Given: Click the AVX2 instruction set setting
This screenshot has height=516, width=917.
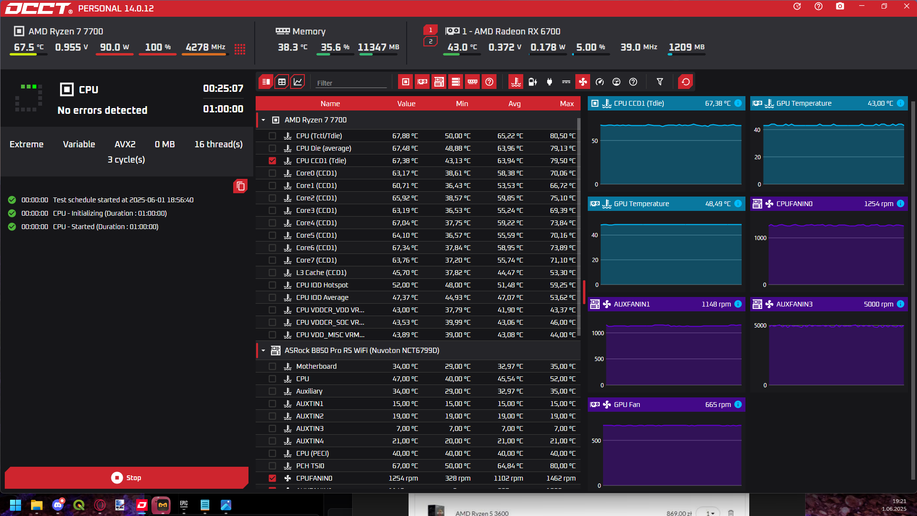Looking at the screenshot, I should click(x=125, y=144).
